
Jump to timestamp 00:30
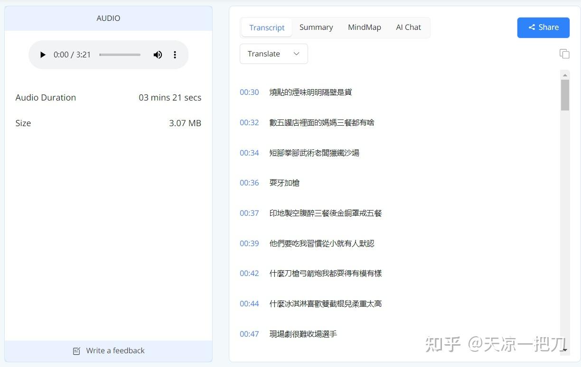pyautogui.click(x=249, y=92)
